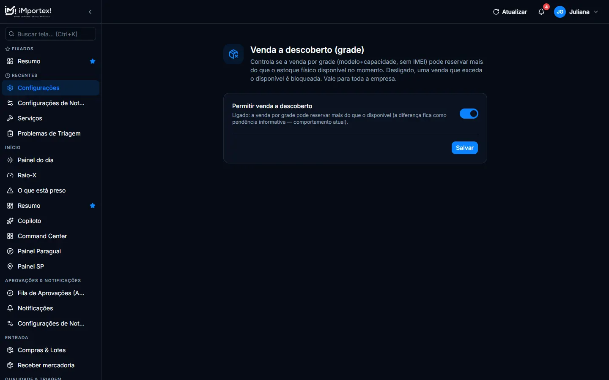This screenshot has width=609, height=380.
Task: Save with the Salvar button
Action: click(465, 148)
